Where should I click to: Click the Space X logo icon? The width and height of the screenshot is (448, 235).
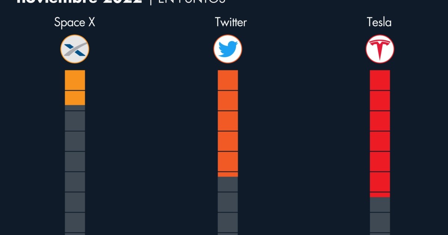[x=75, y=49]
